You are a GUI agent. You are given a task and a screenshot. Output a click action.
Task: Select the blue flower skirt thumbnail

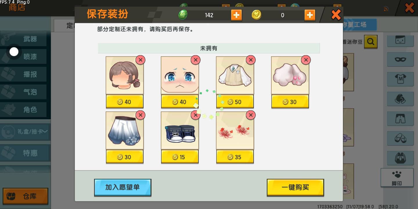125,131
